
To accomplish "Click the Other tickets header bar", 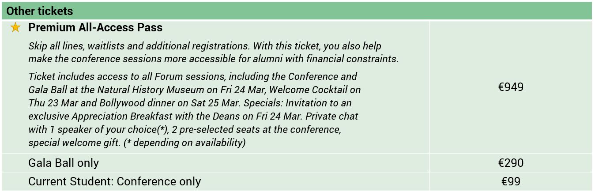I will 297,11.
